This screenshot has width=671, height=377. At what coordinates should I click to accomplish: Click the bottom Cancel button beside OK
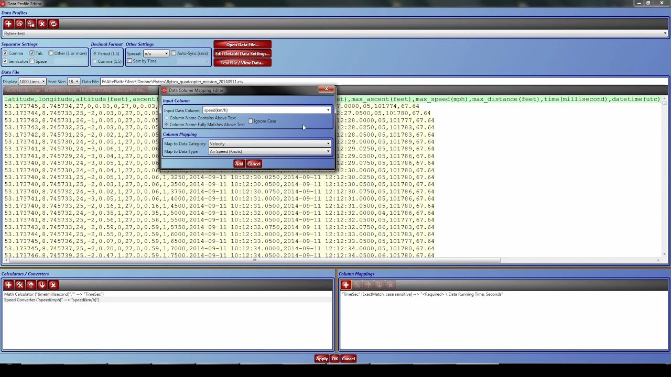[x=348, y=359]
